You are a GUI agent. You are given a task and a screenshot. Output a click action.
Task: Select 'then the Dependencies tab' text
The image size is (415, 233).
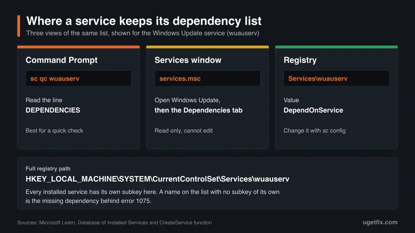pyautogui.click(x=198, y=110)
